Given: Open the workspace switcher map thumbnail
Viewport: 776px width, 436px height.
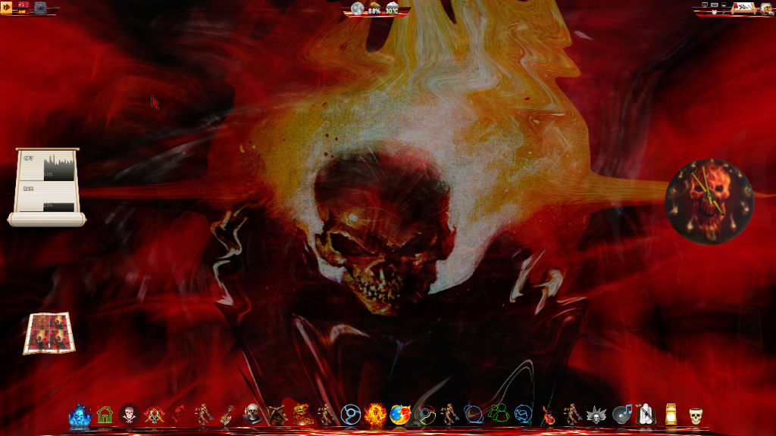Looking at the screenshot, I should click(49, 333).
